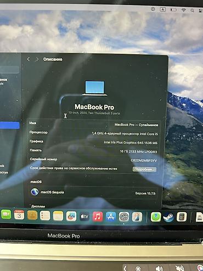Open Apple TV in the Dock
Viewport: 203px width, 271px height.
pos(84,217)
